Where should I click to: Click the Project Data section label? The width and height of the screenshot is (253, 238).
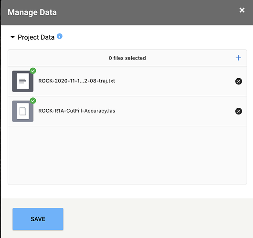(36, 37)
